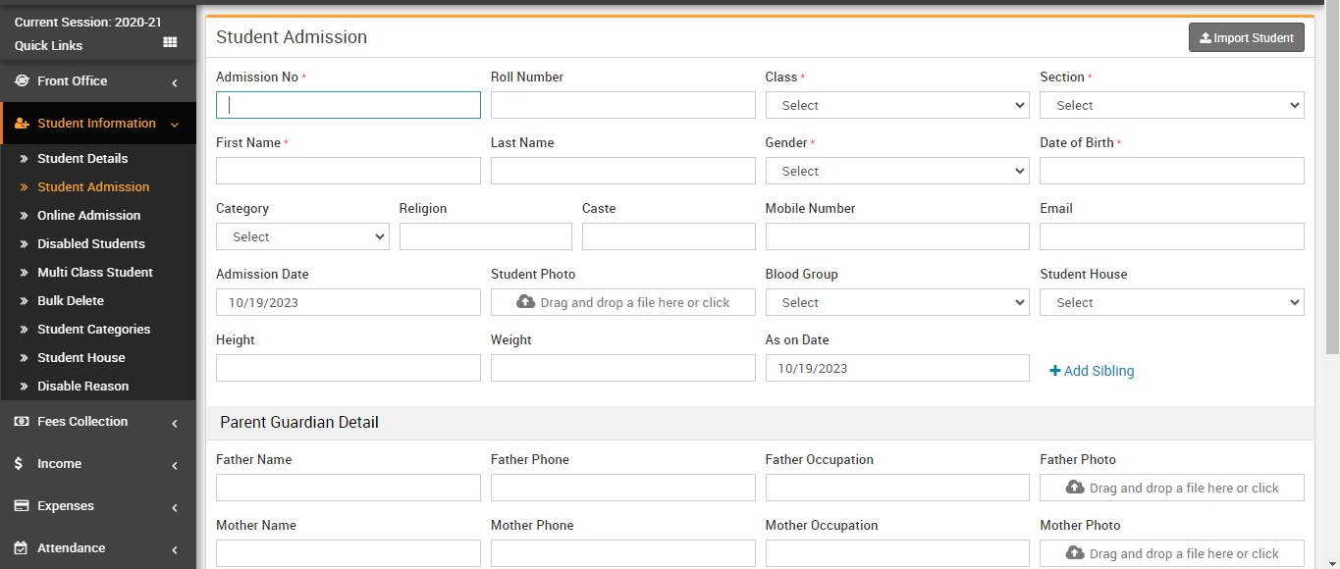
Task: Open the Blood Group dropdown
Action: 897,302
